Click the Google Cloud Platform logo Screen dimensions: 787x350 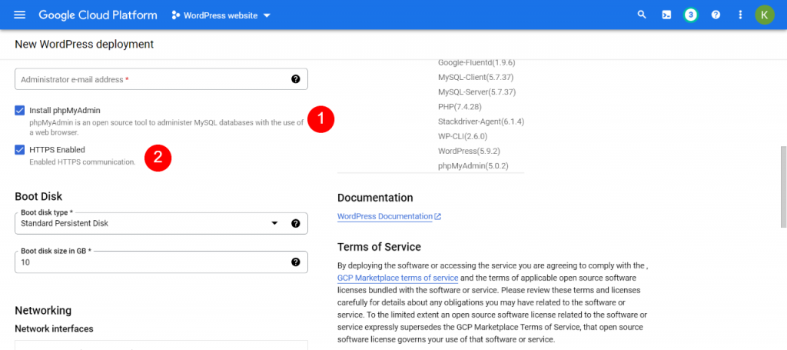(98, 15)
